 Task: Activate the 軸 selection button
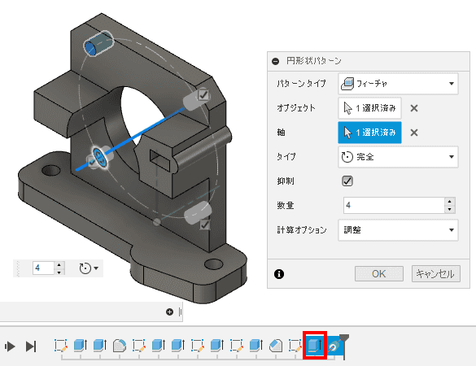tap(369, 133)
